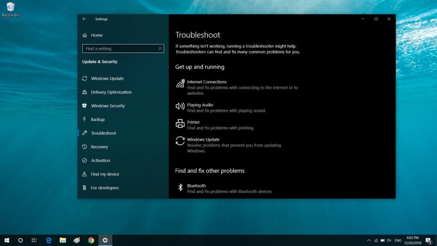Select Windows Update in the sidebar

pyautogui.click(x=106, y=78)
